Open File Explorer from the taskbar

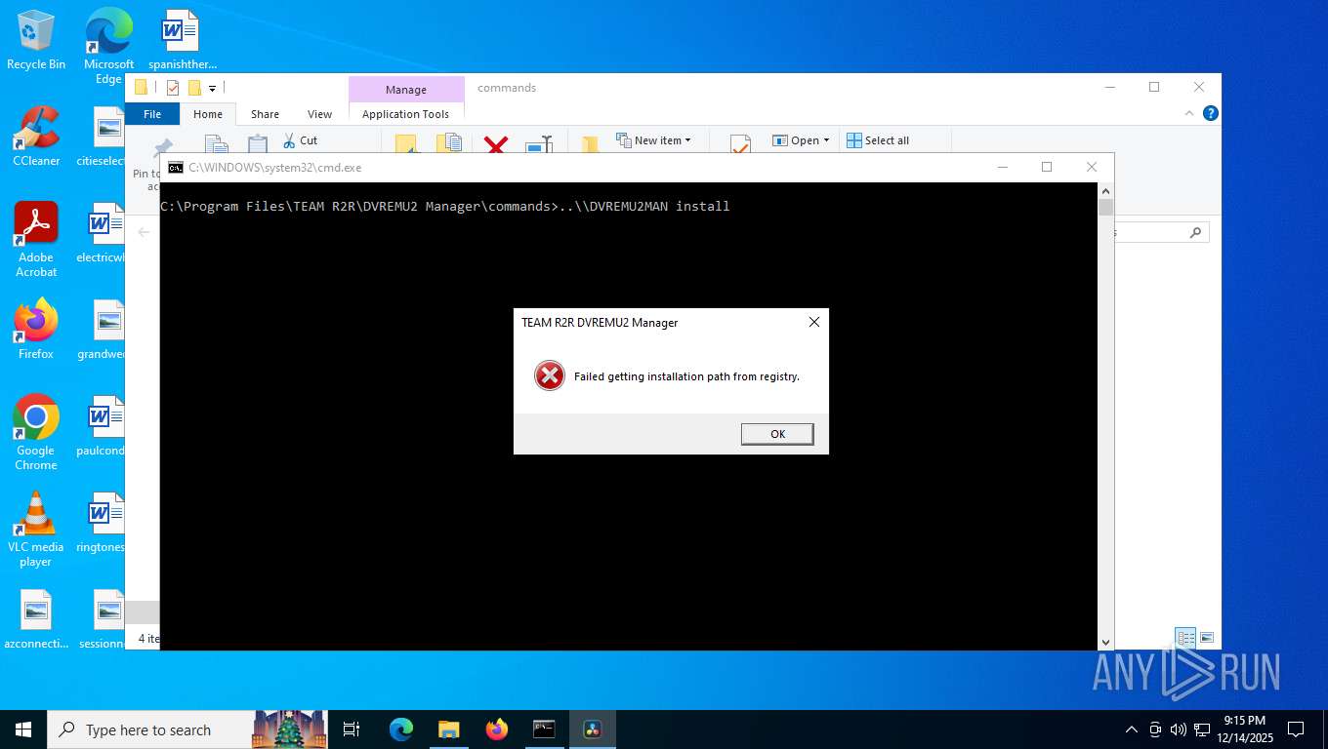[448, 729]
